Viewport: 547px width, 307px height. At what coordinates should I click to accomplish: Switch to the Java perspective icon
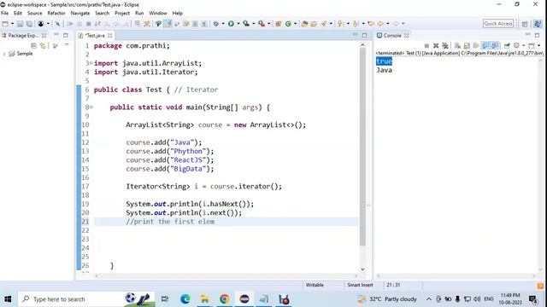click(538, 24)
